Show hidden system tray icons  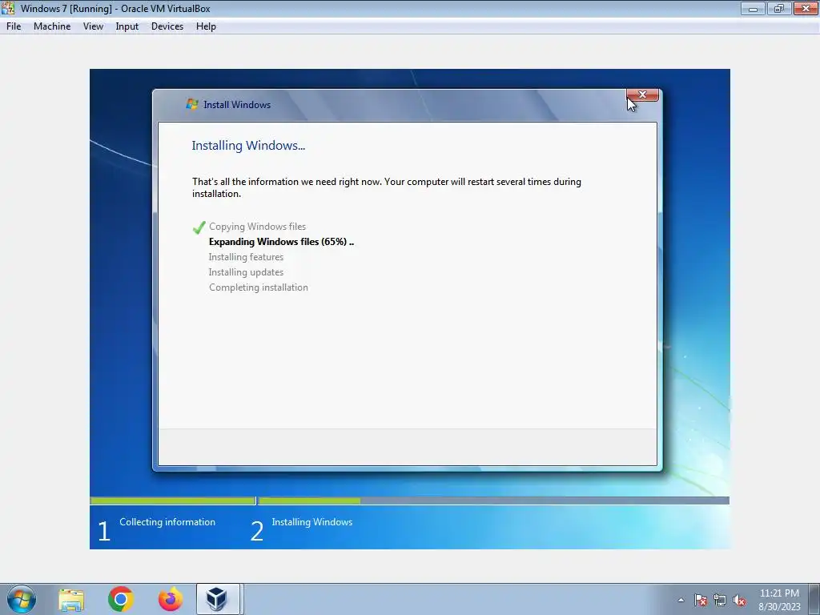coord(681,600)
